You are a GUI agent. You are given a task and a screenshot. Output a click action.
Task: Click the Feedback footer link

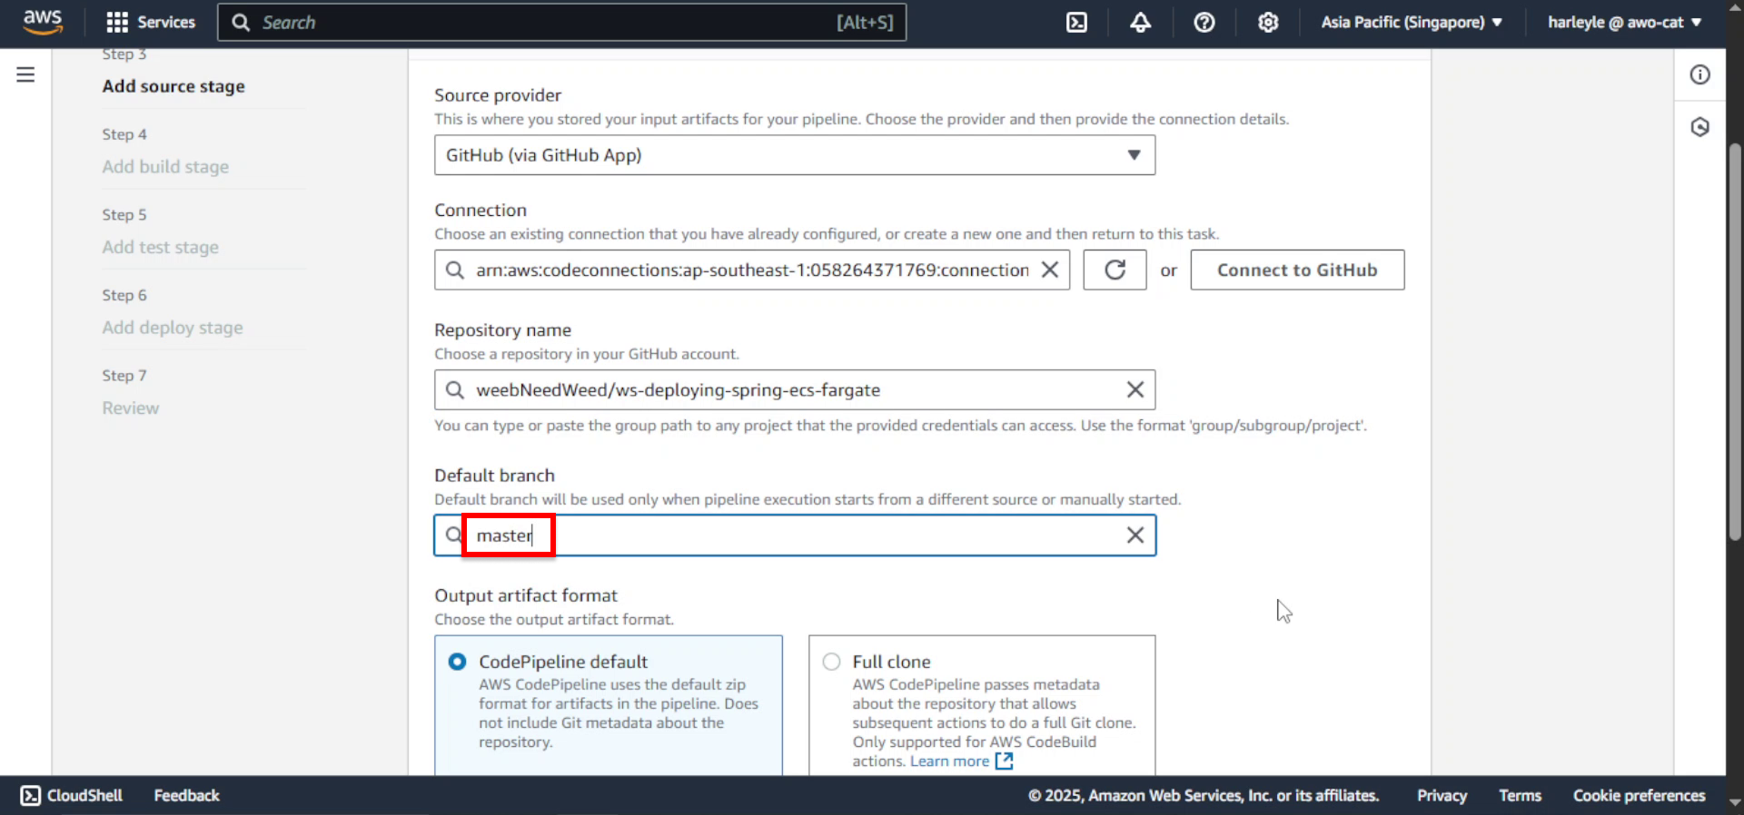[186, 796]
